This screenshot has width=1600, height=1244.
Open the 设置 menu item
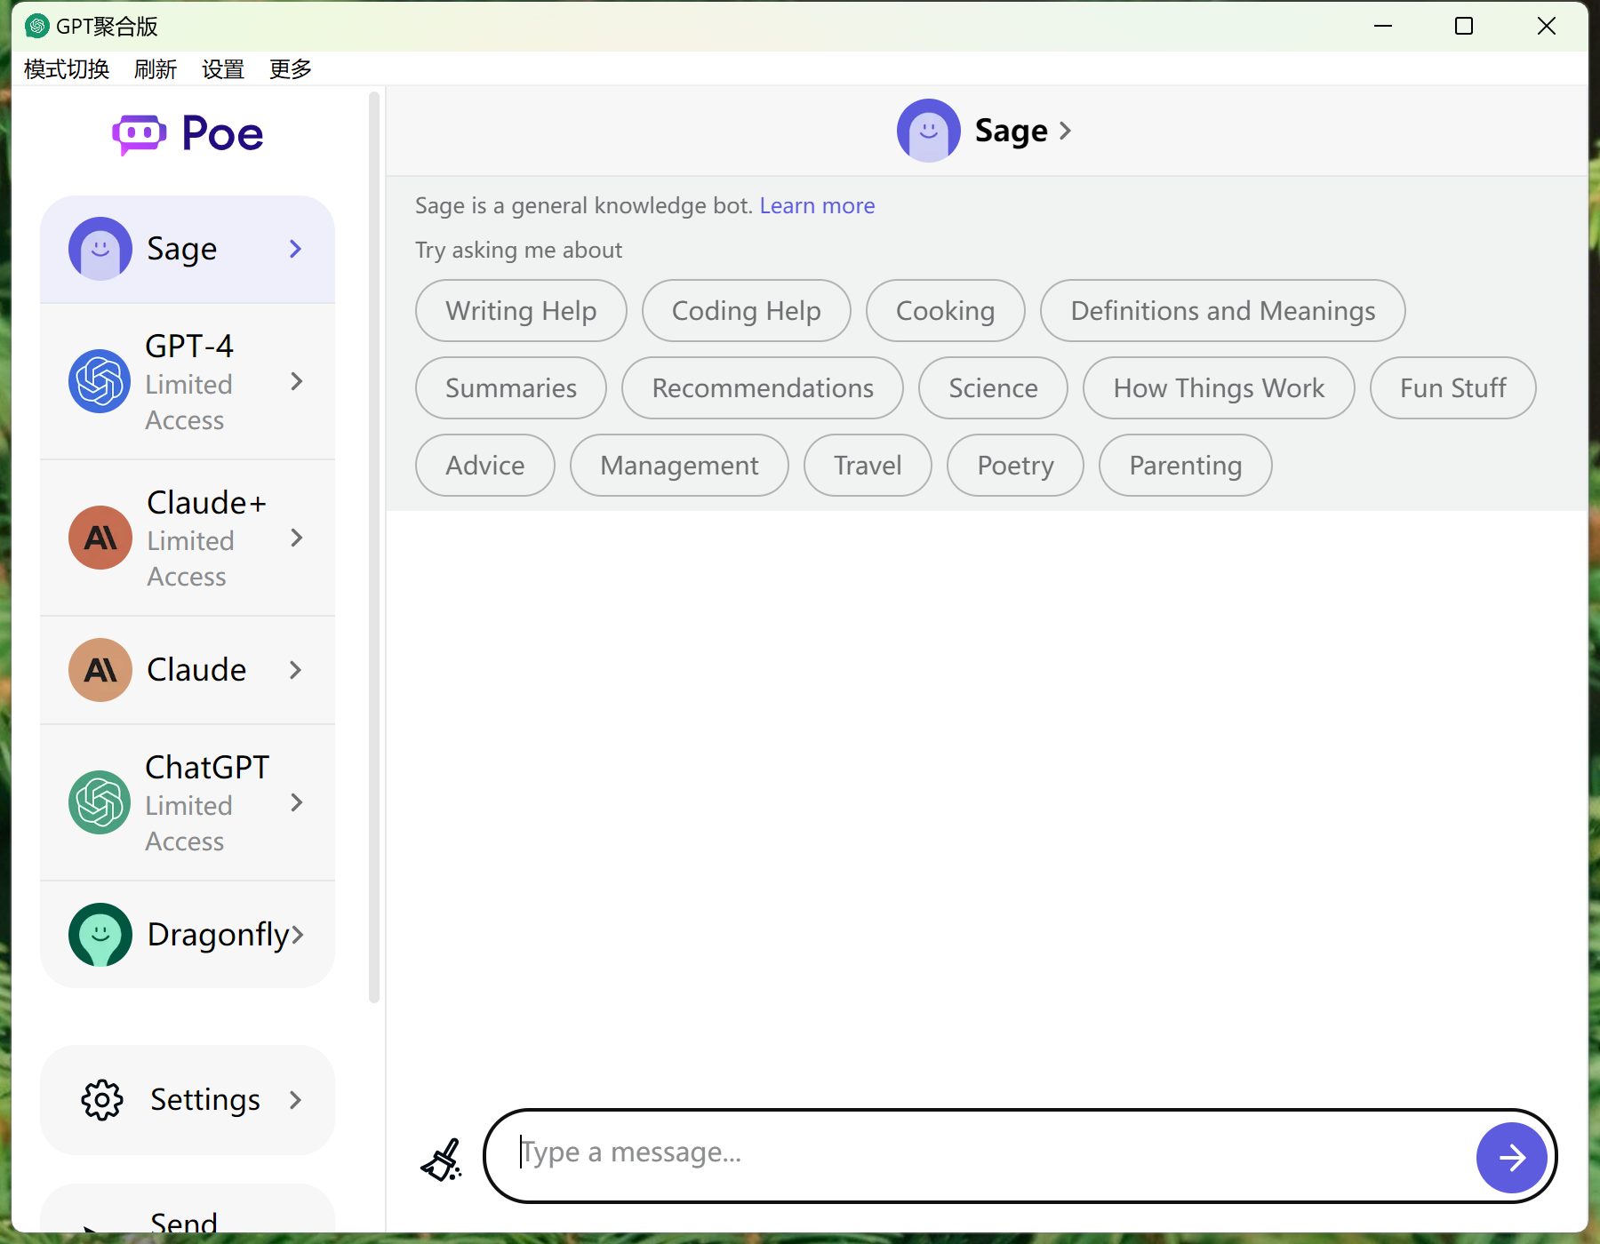click(x=222, y=68)
